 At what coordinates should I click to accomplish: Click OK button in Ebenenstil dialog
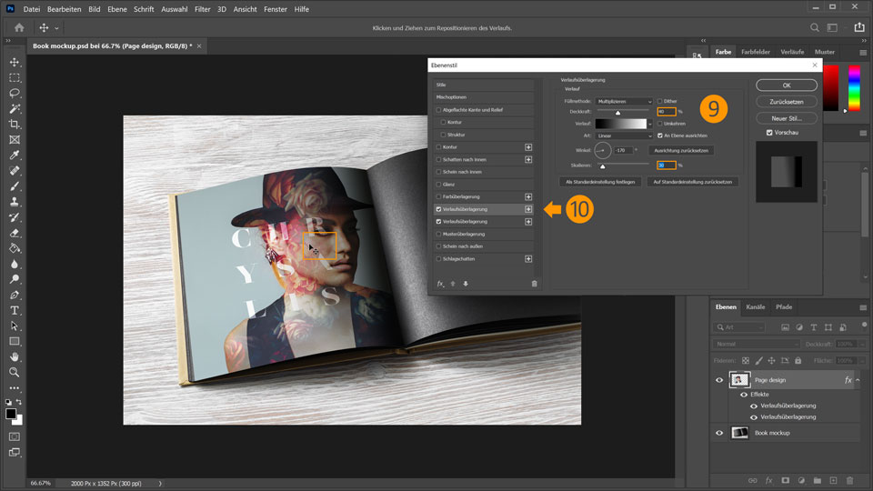pos(787,85)
